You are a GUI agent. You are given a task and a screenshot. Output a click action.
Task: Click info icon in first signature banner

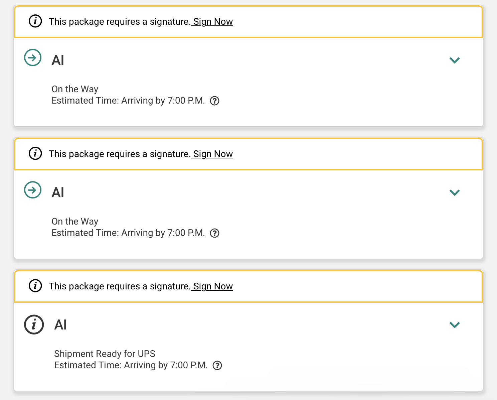35,21
